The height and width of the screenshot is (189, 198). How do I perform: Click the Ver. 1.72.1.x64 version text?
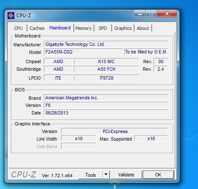pyautogui.click(x=57, y=176)
